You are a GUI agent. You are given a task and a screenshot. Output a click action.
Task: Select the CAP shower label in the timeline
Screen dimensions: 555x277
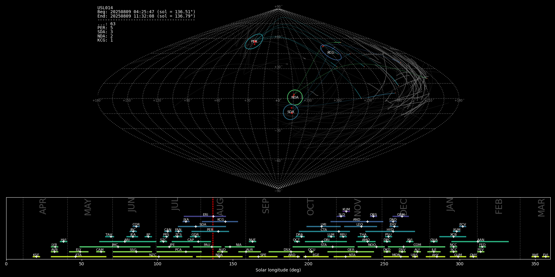(191, 240)
